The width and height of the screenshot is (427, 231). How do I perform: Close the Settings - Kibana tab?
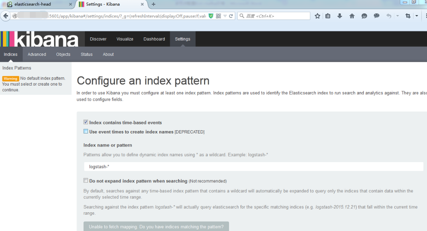142,4
